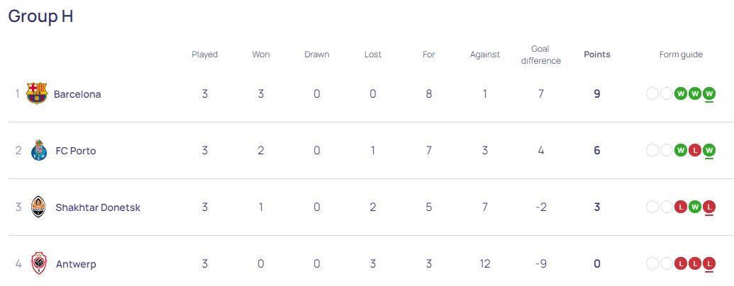Click the Form guide column header
734x286 pixels.
681,55
